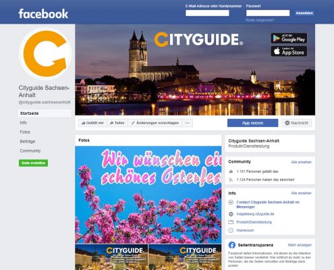Open the three-dots more options button
This screenshot has width=334, height=270.
(x=187, y=123)
